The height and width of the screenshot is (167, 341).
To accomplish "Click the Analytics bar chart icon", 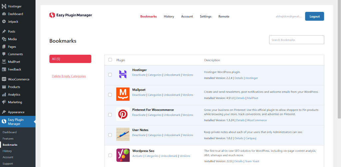I will coord(4,95).
